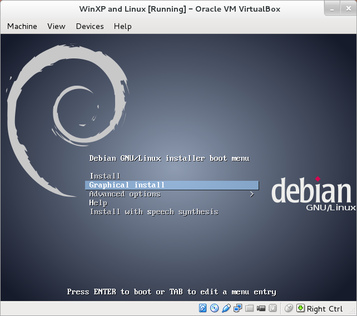Open the Help menu in menu bar

(122, 26)
